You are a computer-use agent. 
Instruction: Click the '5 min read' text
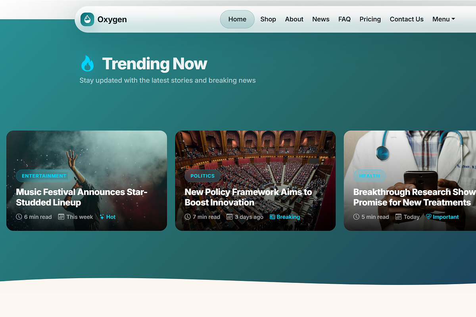tap(375, 217)
